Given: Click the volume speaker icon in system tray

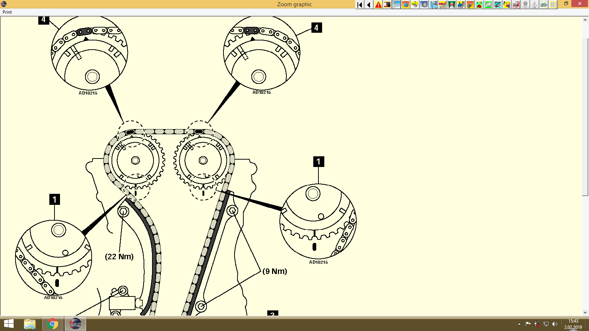Looking at the screenshot, I should [554, 324].
